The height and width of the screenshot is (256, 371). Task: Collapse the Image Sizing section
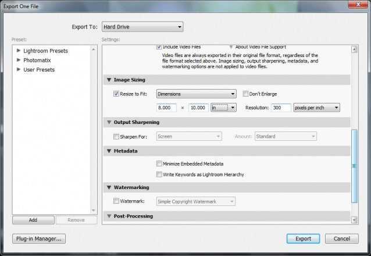click(x=109, y=80)
